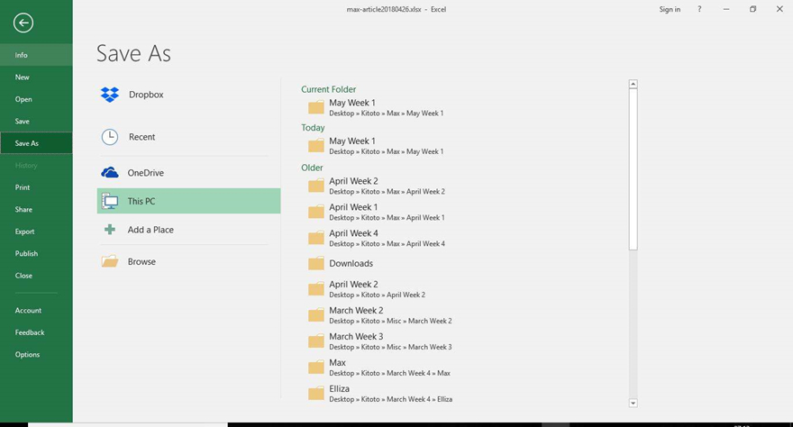The height and width of the screenshot is (427, 793).
Task: Click the Help question mark icon
Action: click(x=699, y=10)
